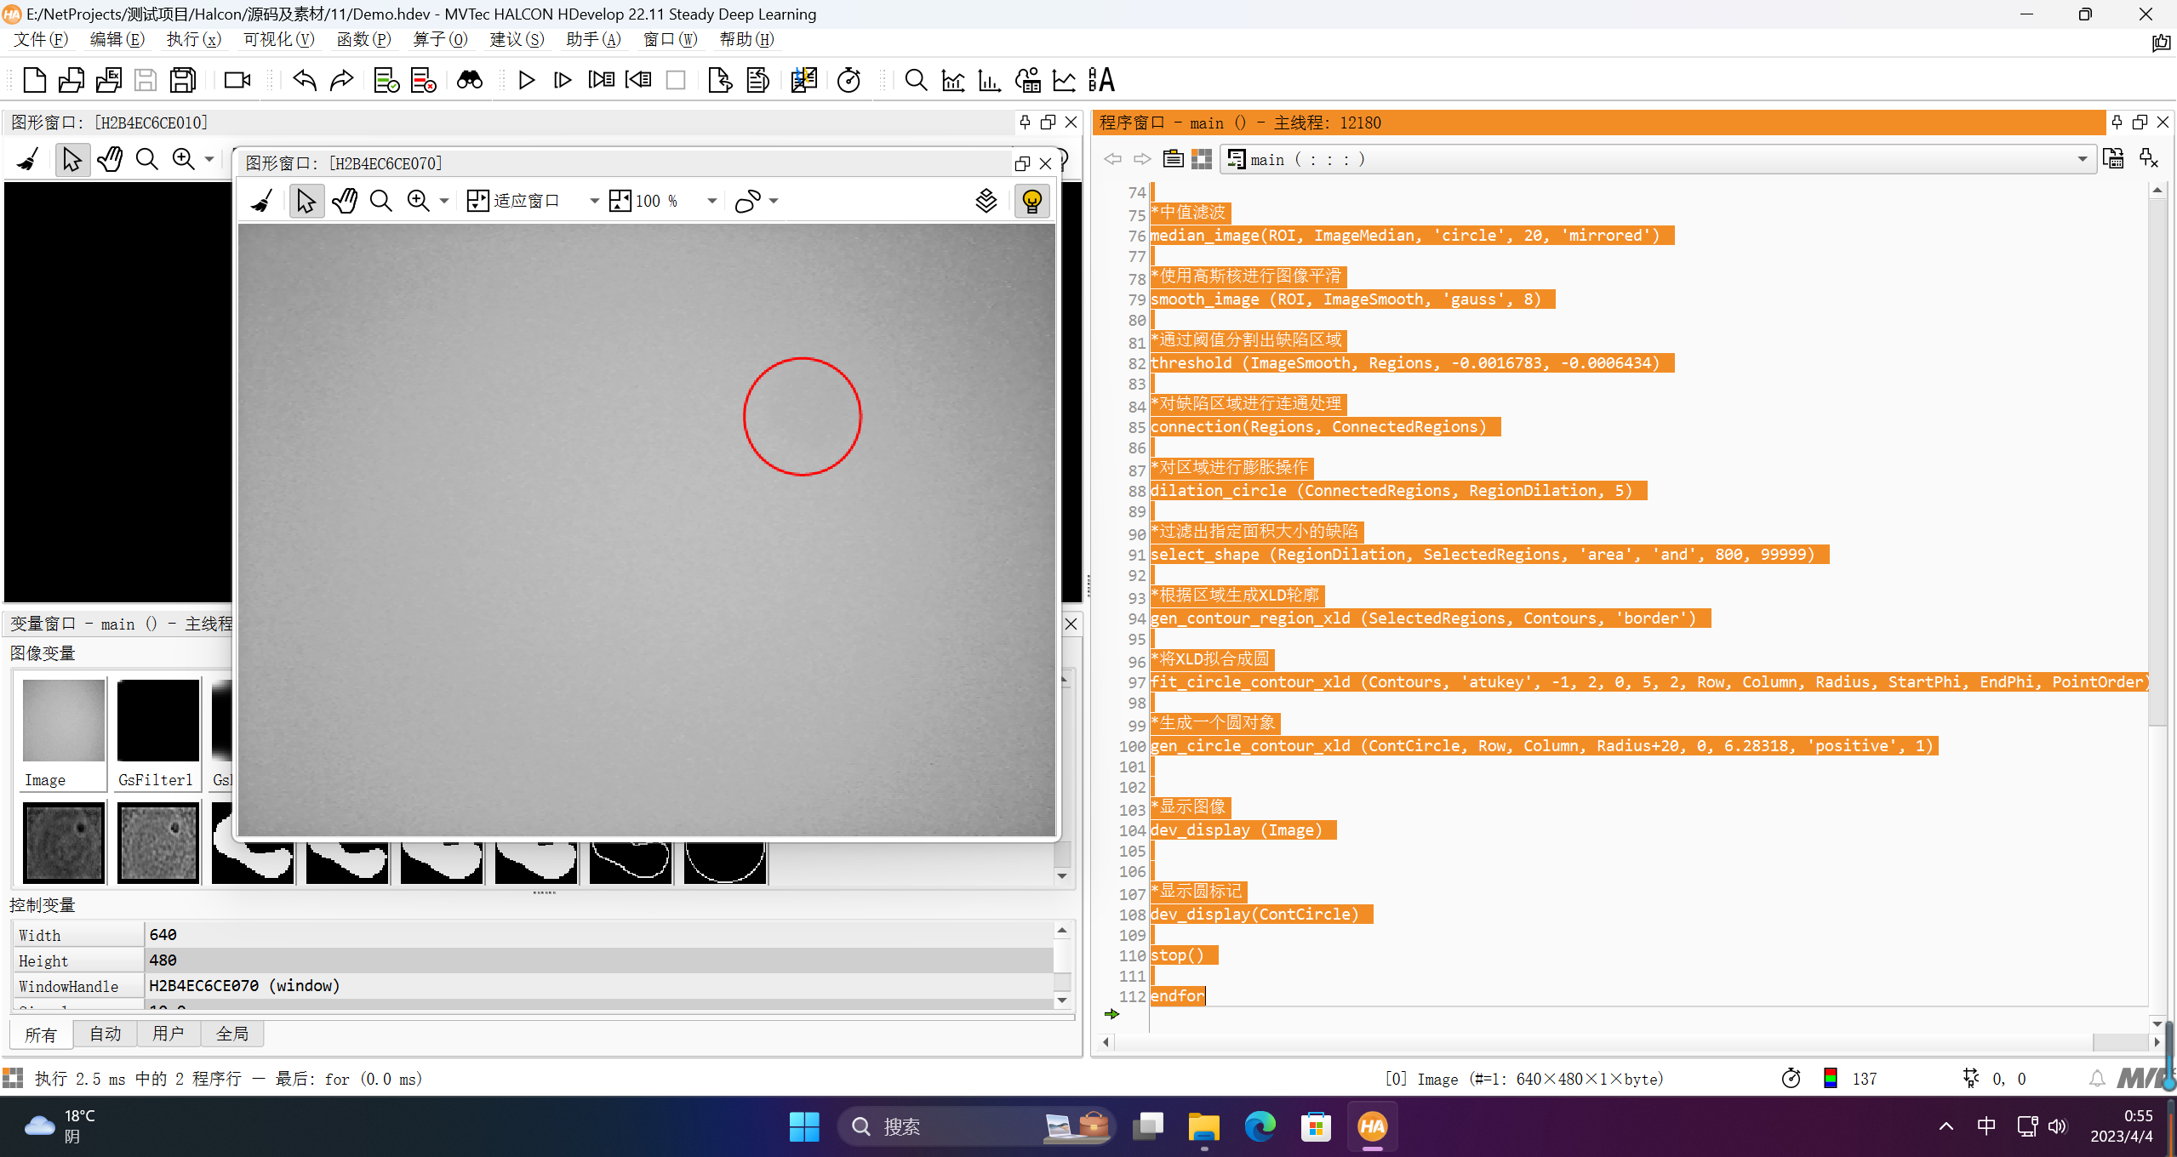
Task: Click the profiler stopwatch toolbar icon
Action: tap(849, 80)
